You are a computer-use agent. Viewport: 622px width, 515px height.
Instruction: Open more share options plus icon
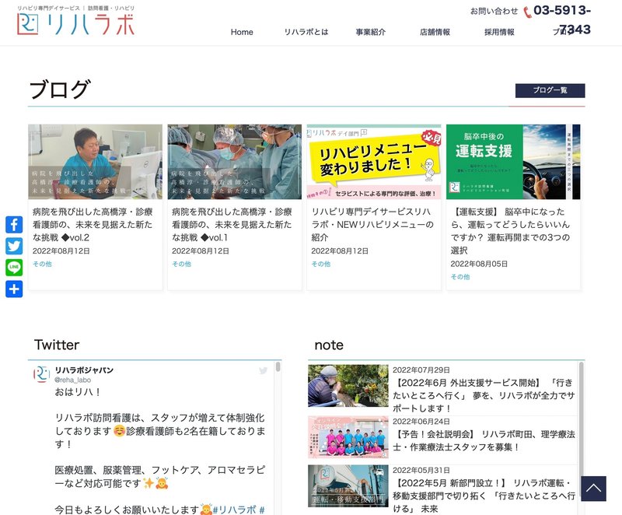coord(14,289)
